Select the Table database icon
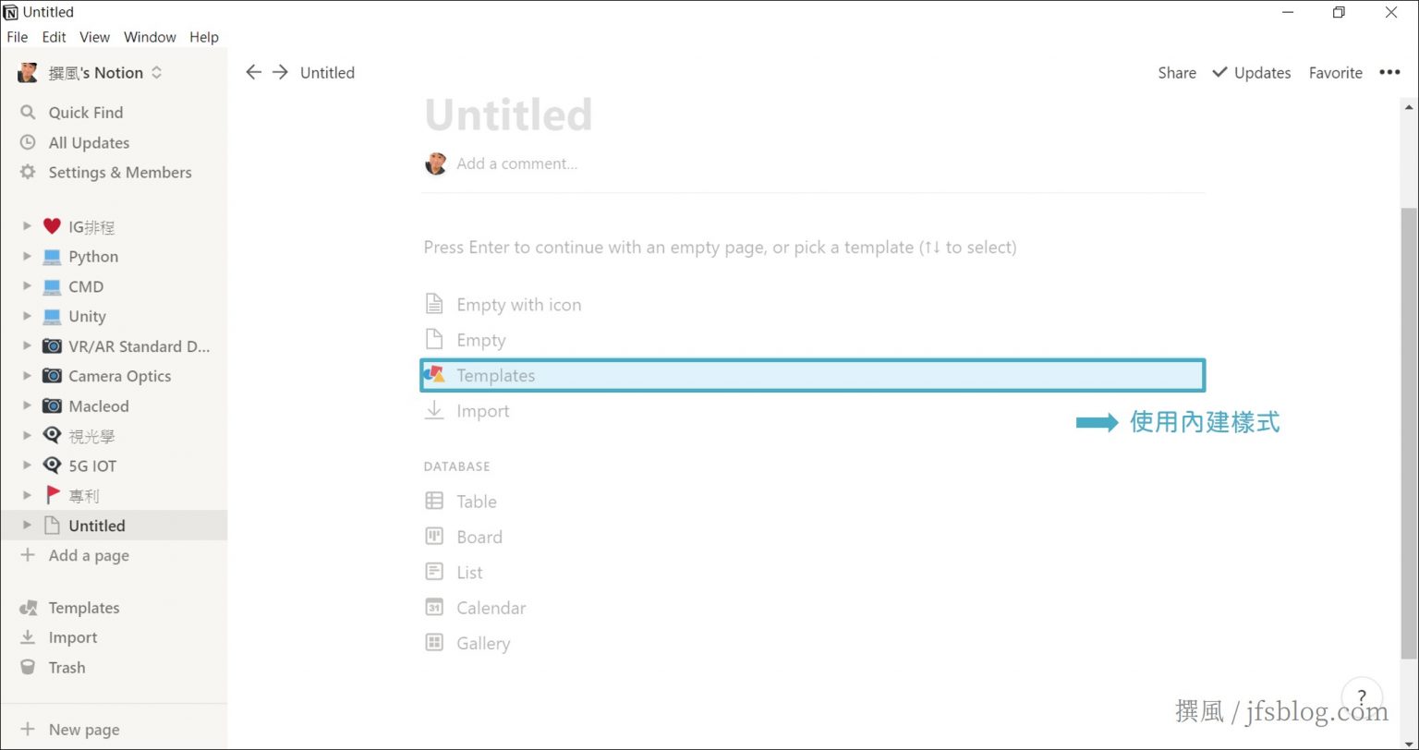Viewport: 1419px width, 750px height. [x=434, y=501]
